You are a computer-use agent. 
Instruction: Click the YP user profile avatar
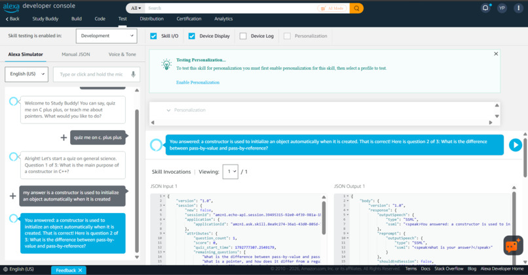pyautogui.click(x=502, y=8)
